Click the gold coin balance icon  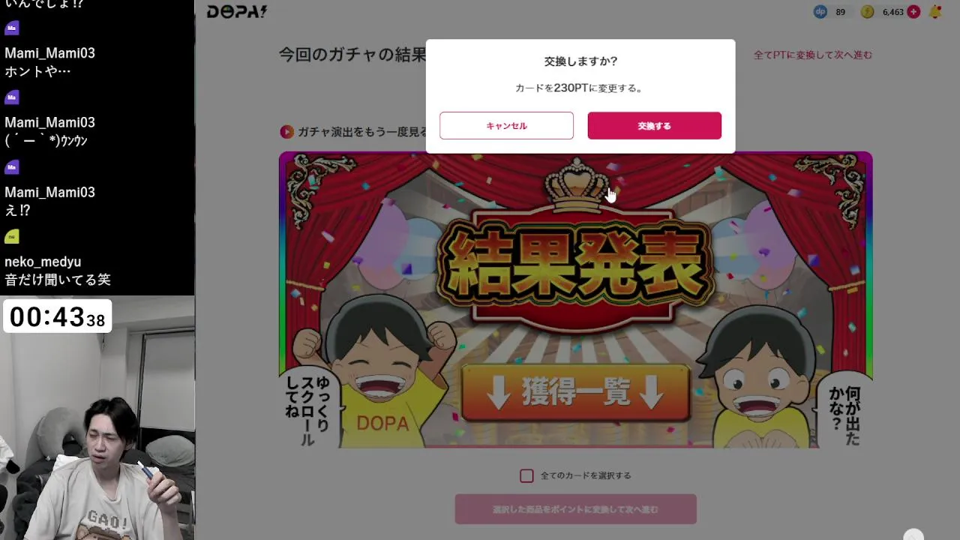click(x=867, y=12)
